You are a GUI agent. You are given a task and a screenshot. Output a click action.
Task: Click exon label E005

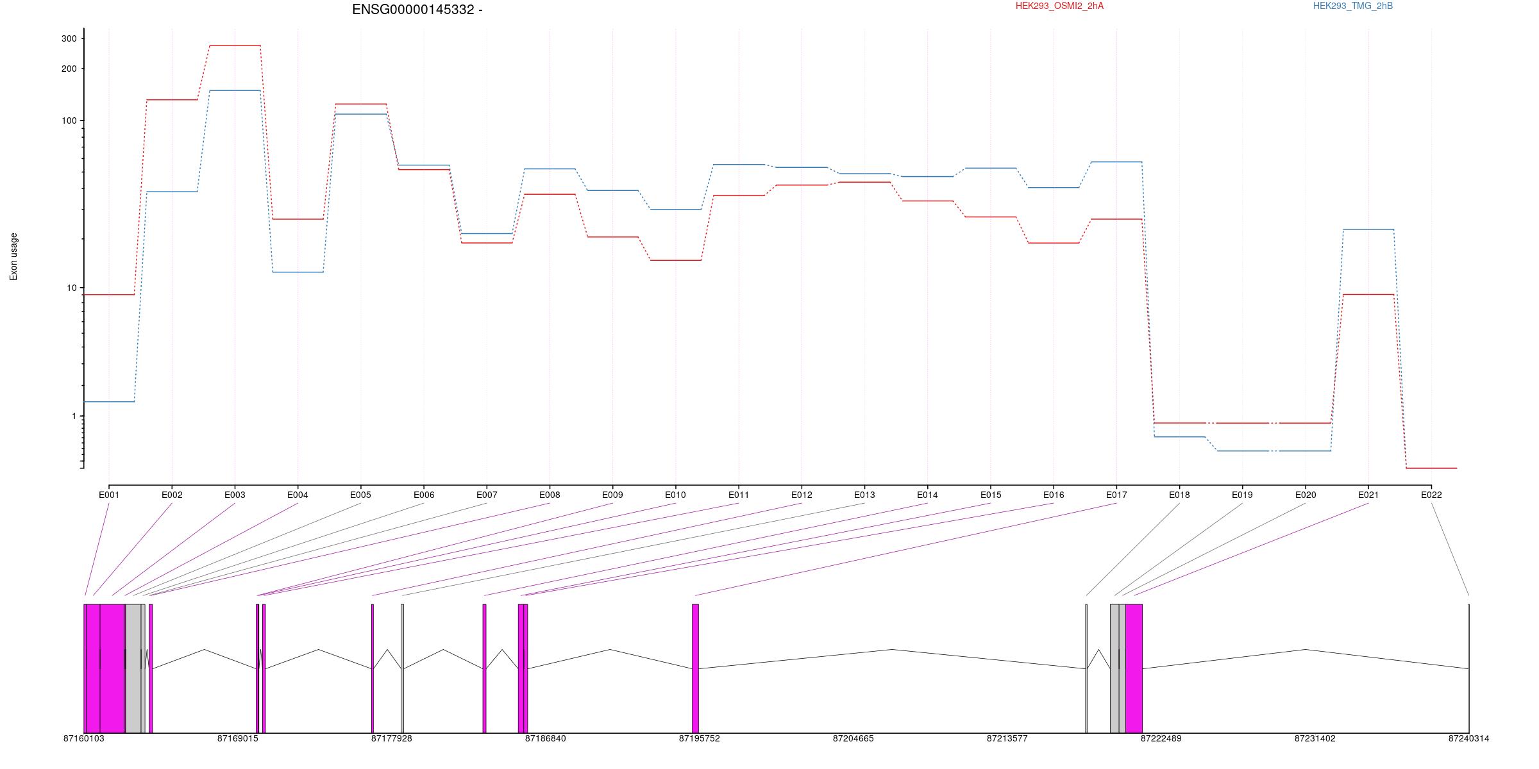pos(360,495)
